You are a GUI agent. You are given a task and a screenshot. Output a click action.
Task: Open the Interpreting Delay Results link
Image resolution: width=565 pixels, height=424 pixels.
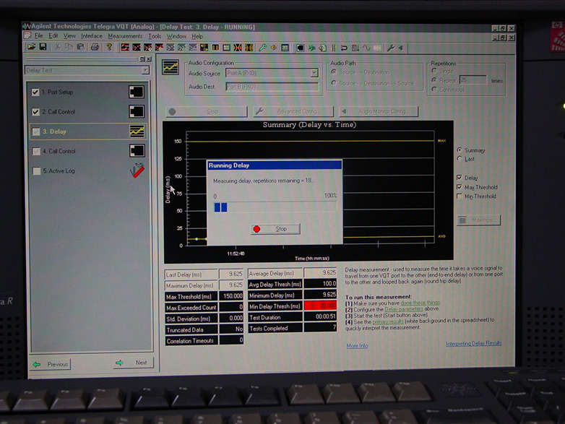coord(473,343)
